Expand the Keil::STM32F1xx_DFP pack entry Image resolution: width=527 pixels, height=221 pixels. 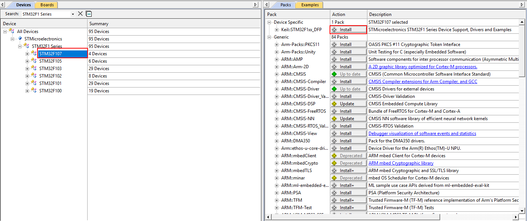click(x=277, y=30)
